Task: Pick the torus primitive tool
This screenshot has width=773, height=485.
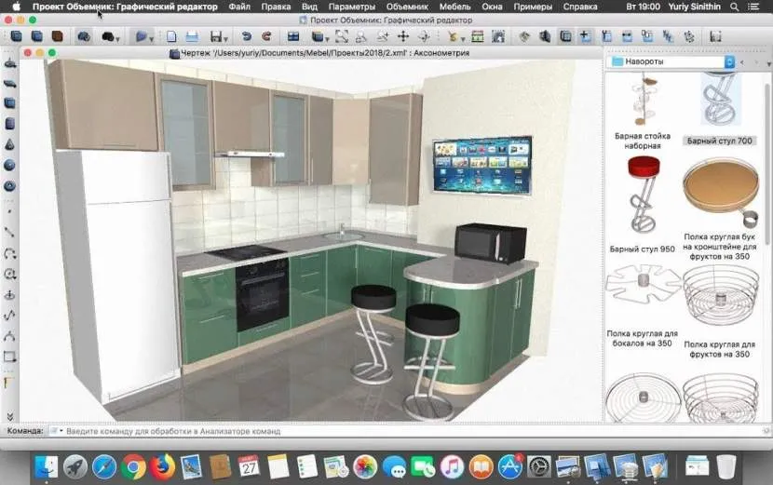Action: point(9,186)
